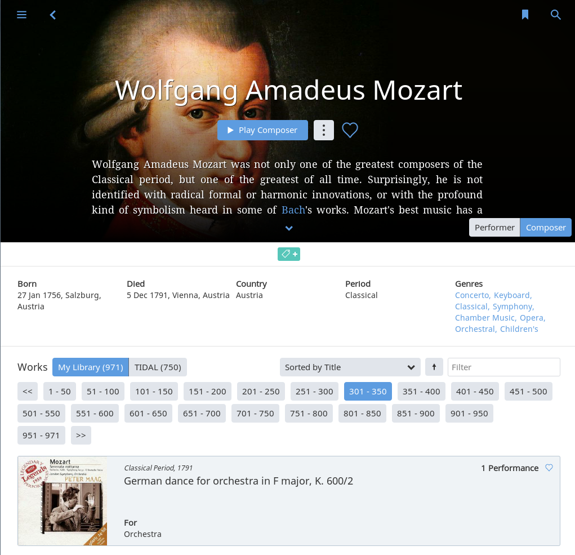Favorite Mozart with the heart icon
This screenshot has height=555, width=575.
coord(350,130)
